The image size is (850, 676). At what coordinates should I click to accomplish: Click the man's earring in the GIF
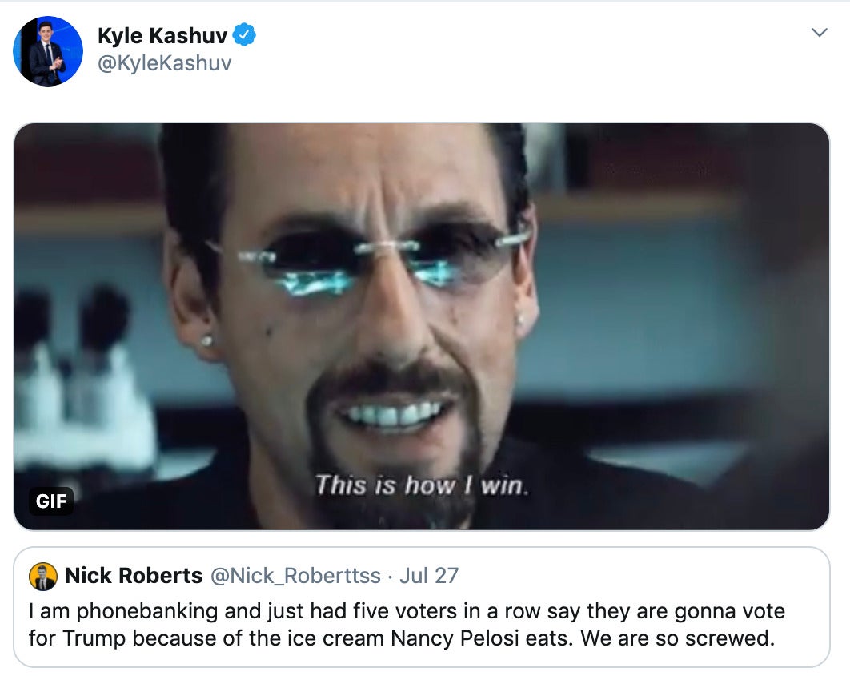[x=206, y=341]
